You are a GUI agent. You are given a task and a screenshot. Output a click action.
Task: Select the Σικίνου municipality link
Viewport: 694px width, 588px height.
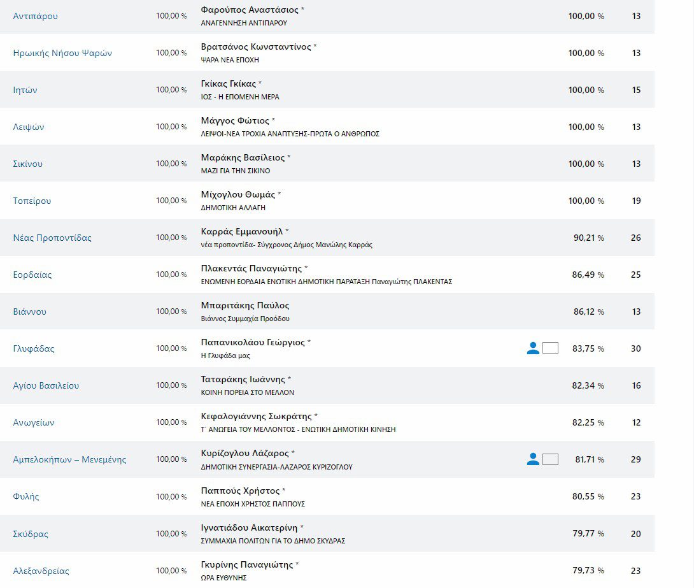[28, 164]
